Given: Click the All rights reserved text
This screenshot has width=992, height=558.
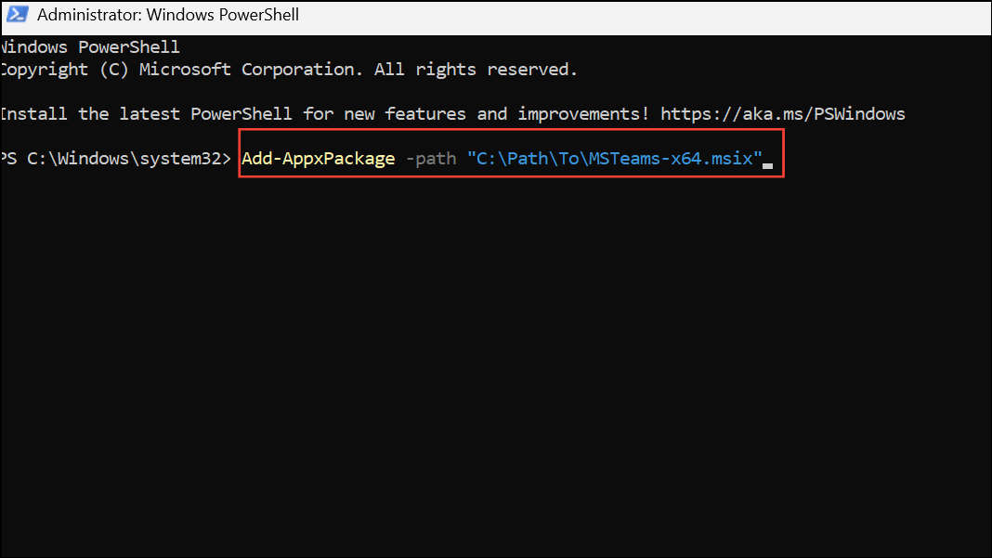Looking at the screenshot, I should (476, 70).
